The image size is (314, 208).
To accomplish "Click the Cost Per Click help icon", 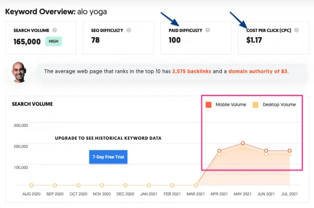I will pyautogui.click(x=296, y=30).
